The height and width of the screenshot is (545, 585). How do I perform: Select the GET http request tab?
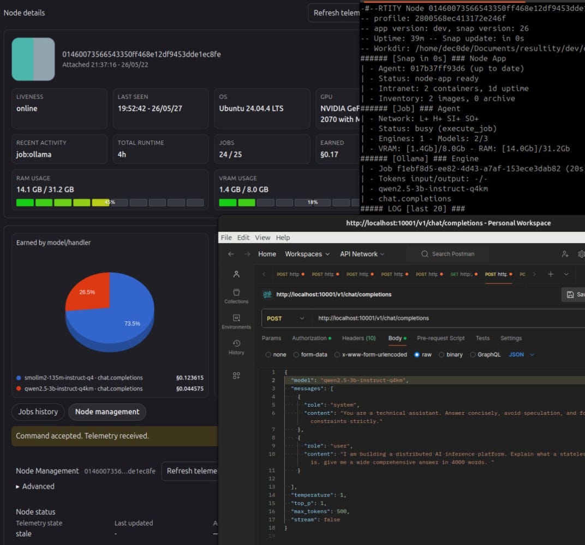tap(464, 274)
